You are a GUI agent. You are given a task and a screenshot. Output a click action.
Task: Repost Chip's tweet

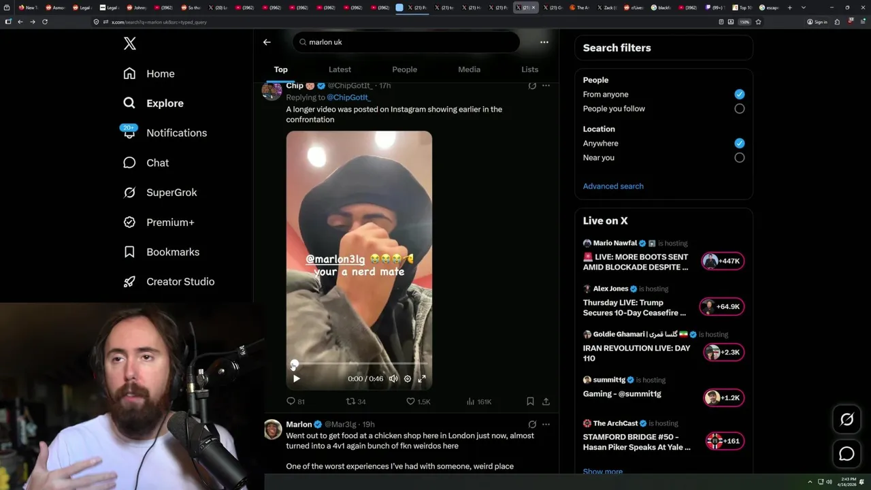coord(351,402)
